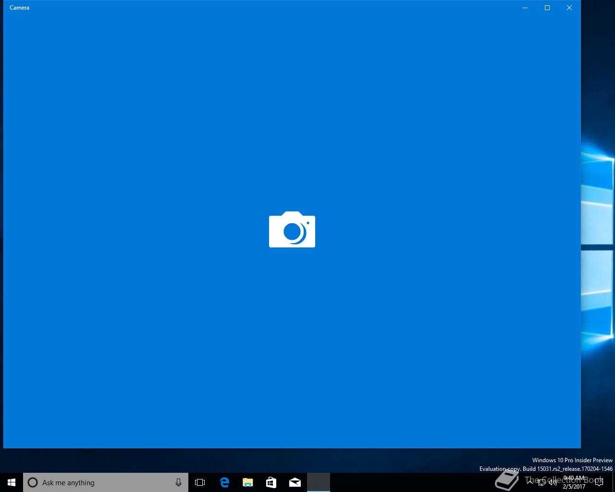Click the taskbar clock and date
The width and height of the screenshot is (615, 492).
pos(574,482)
